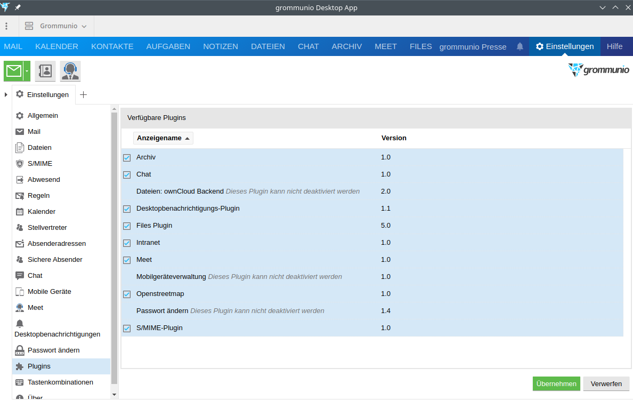The height and width of the screenshot is (400, 633).
Task: Open the notification bell in navigation bar
Action: tap(520, 46)
